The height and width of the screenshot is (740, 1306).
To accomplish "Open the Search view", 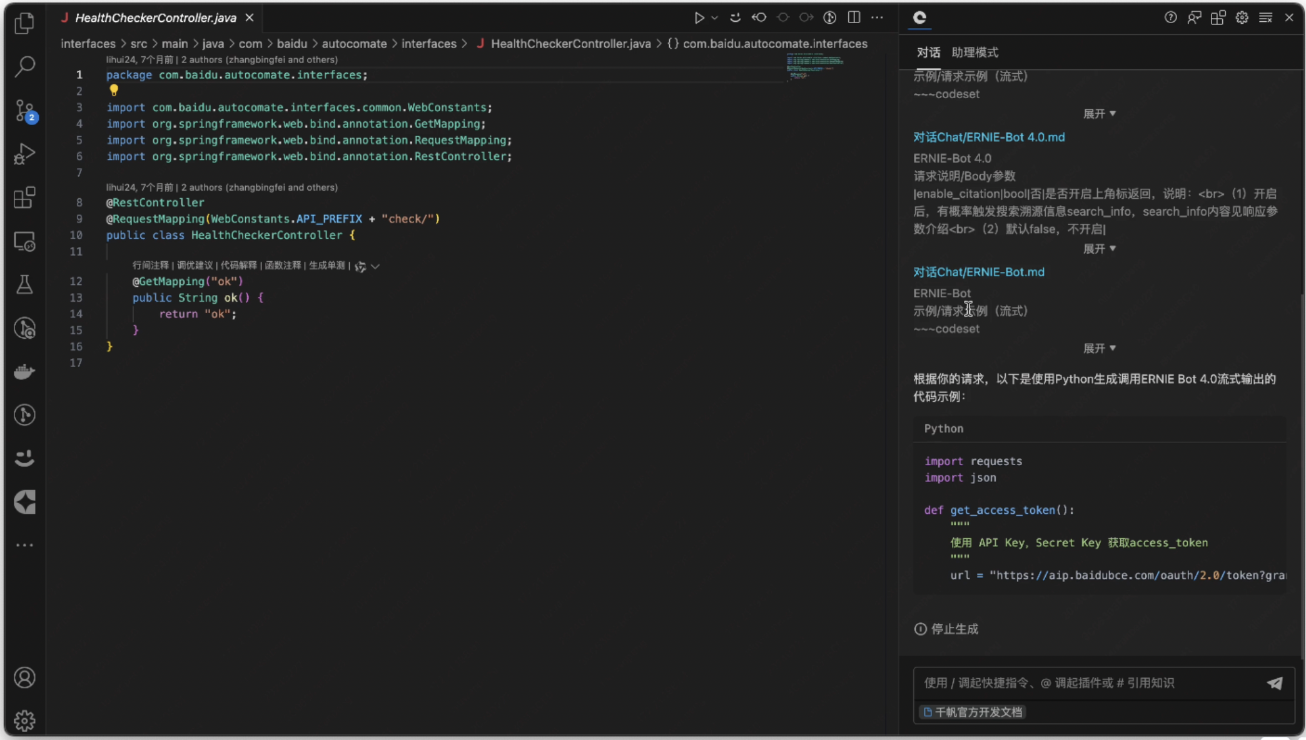I will [x=24, y=66].
